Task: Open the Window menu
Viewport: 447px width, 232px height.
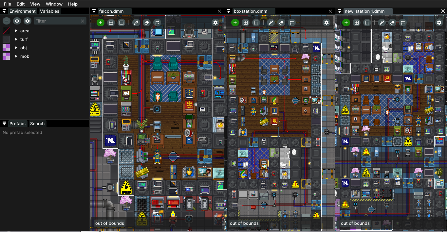Action: pyautogui.click(x=54, y=4)
